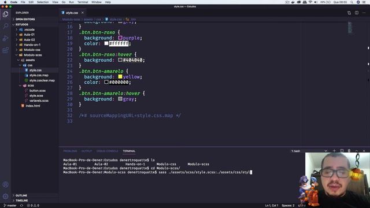Click the white #ffffff color swatch
The image size is (370, 208).
[106, 43]
